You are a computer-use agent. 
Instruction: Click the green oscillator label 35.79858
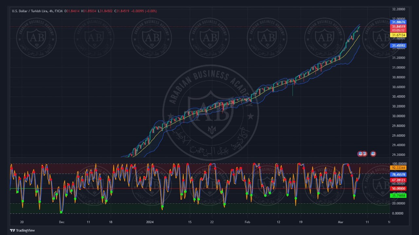pyautogui.click(x=398, y=196)
